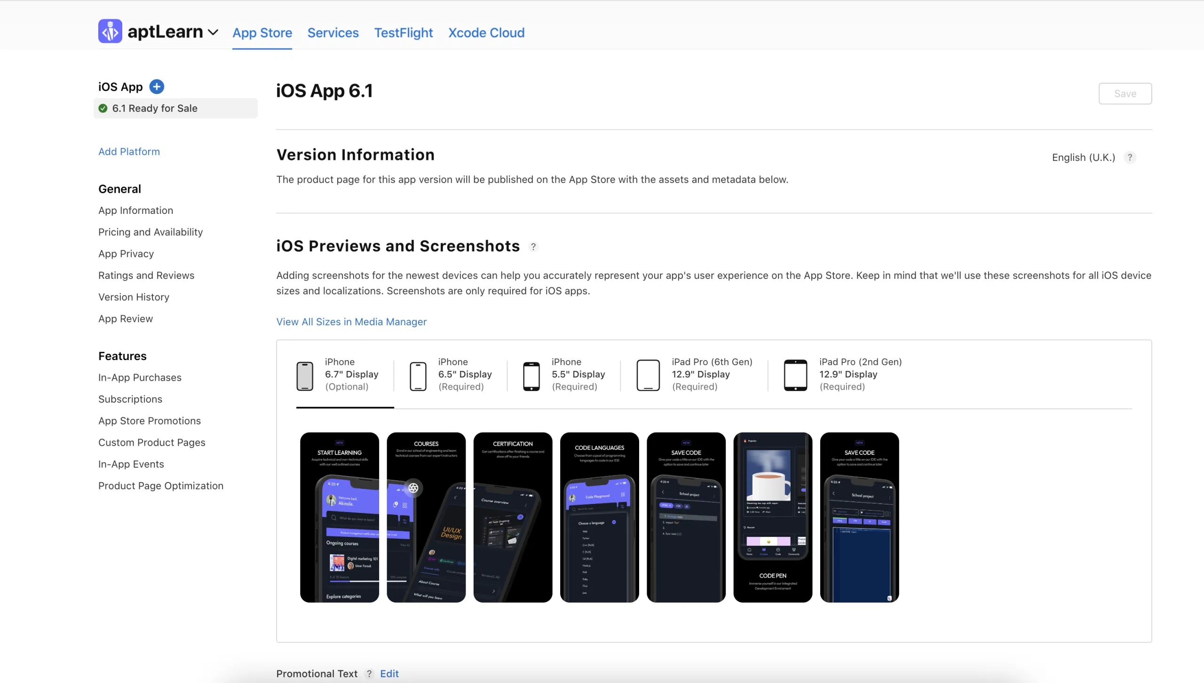Viewport: 1204px width, 683px height.
Task: Click the Add Platform option
Action: (129, 151)
